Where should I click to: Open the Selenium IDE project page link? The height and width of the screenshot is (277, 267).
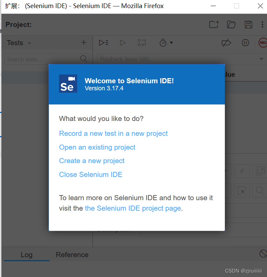point(133,208)
